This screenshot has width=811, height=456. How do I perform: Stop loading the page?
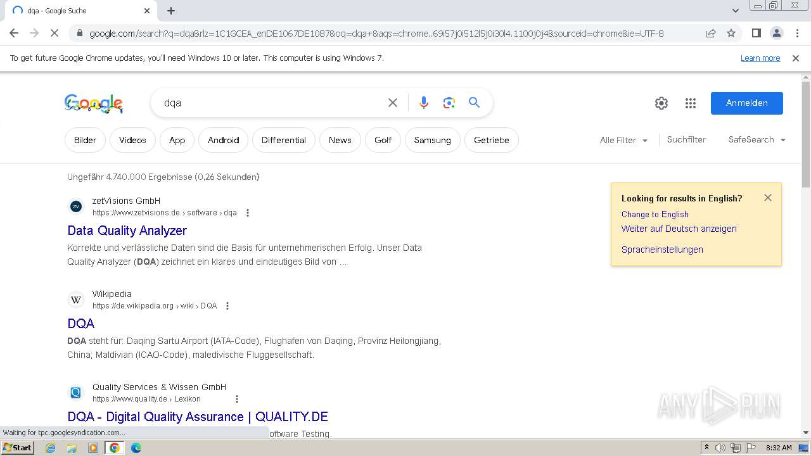54,33
